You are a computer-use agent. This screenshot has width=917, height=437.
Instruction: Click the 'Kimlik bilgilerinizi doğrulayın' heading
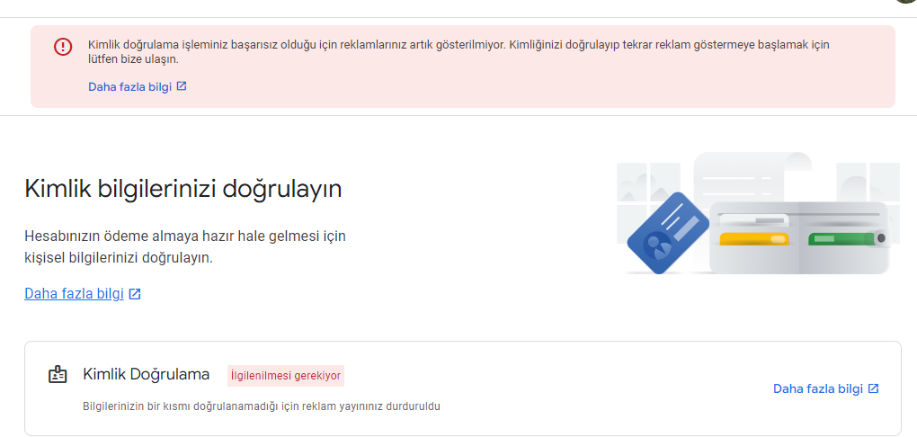point(183,189)
